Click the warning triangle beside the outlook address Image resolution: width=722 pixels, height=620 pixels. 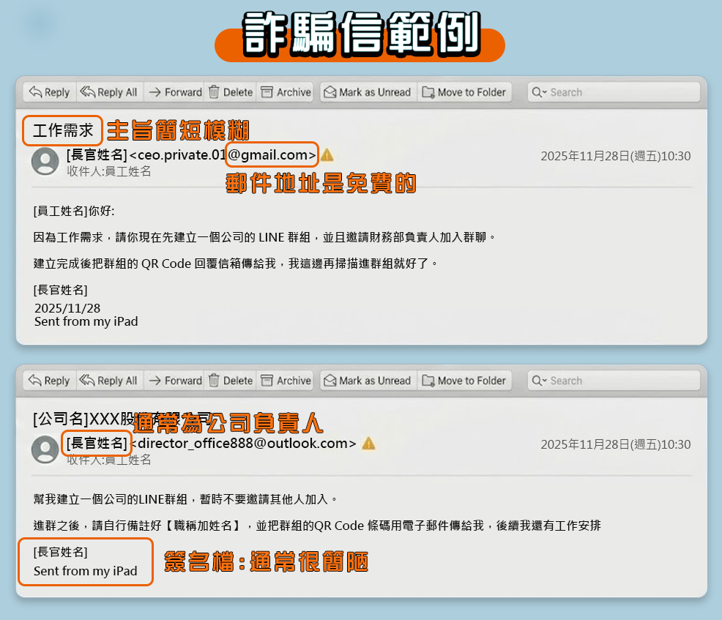[367, 444]
